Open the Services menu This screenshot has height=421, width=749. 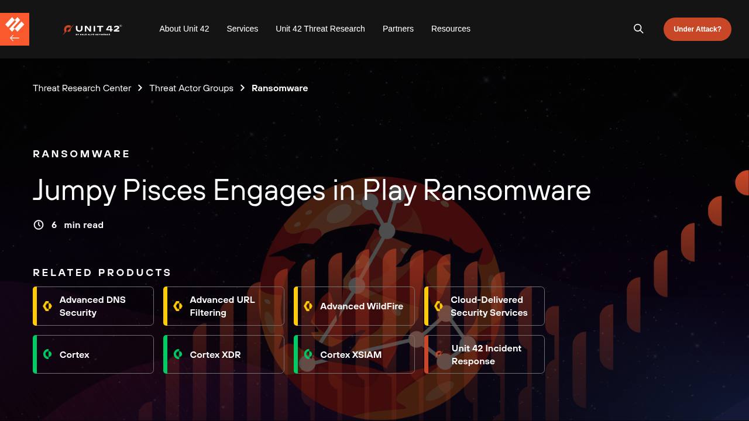coord(242,29)
